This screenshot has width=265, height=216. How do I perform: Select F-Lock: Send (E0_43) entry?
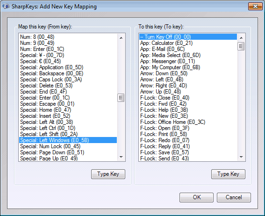[188, 158]
